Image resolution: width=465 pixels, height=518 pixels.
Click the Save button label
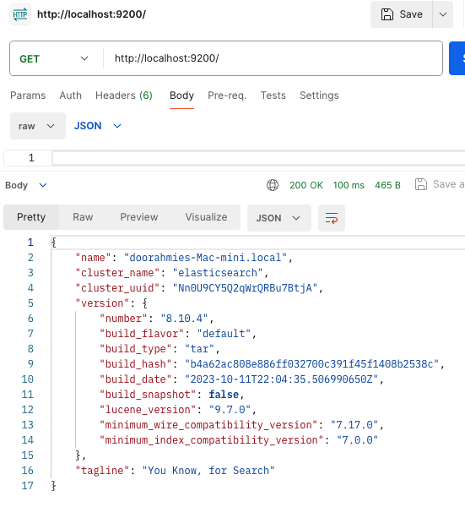coord(411,14)
